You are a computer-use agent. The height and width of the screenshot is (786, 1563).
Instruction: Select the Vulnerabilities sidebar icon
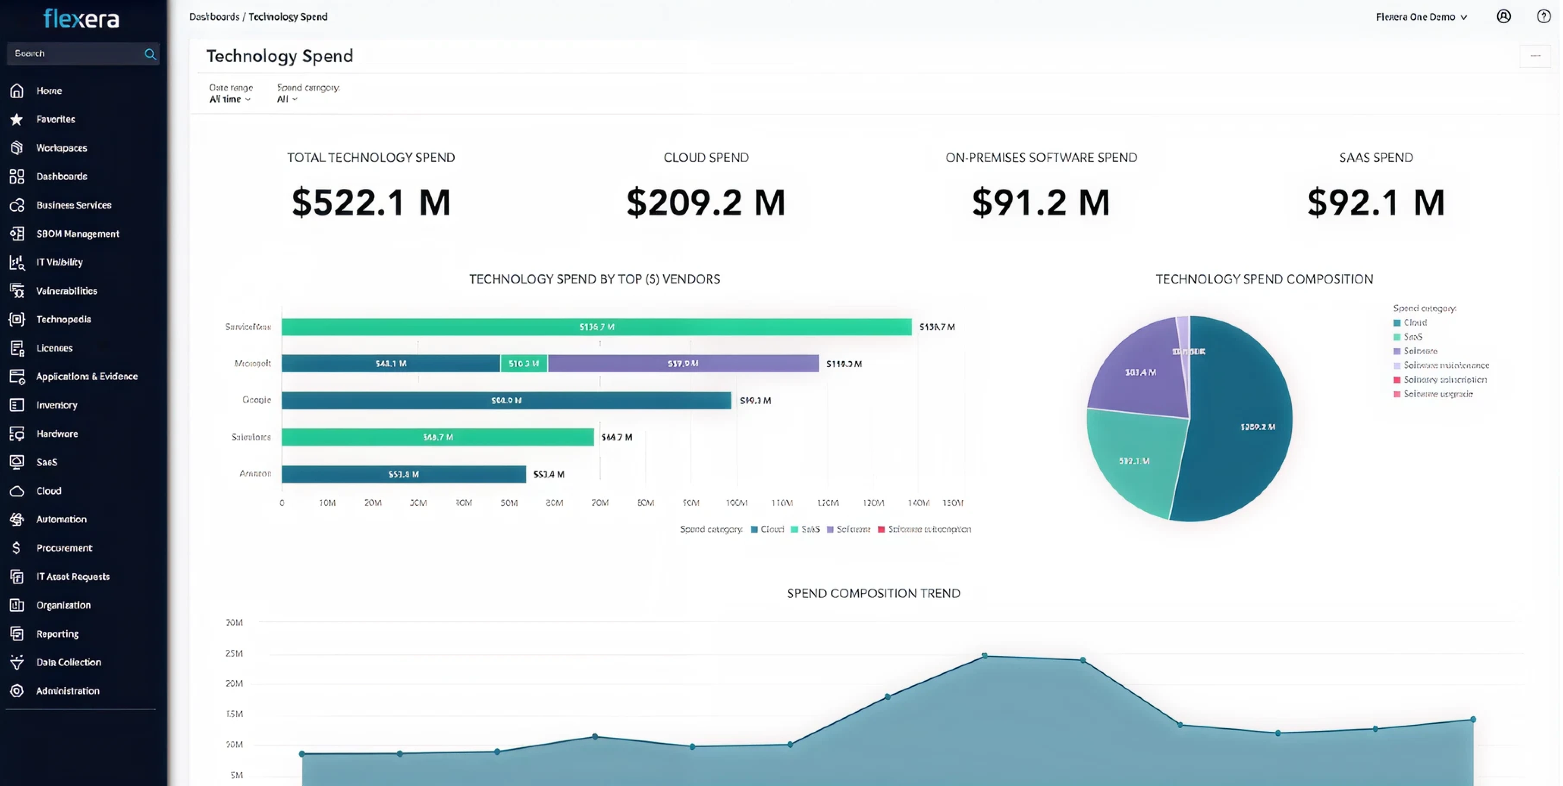17,291
